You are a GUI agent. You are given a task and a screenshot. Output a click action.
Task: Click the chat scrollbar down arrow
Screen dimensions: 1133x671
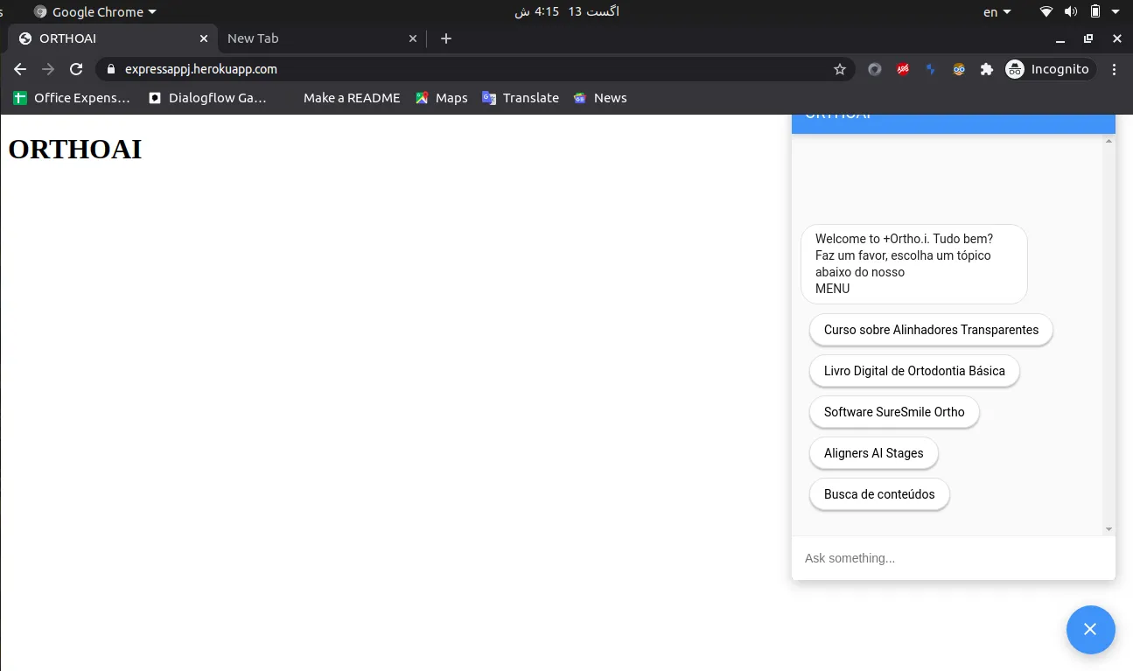point(1109,529)
